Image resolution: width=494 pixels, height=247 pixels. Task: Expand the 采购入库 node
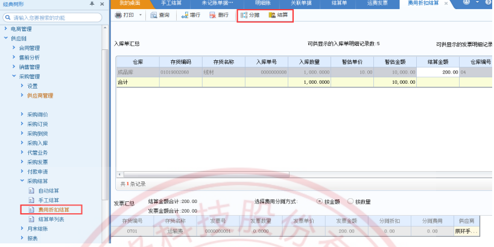tap(22, 143)
